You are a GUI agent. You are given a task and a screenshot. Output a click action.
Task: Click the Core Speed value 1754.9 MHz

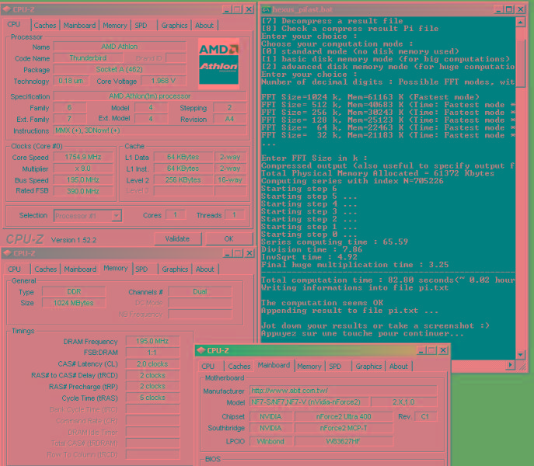pos(83,157)
